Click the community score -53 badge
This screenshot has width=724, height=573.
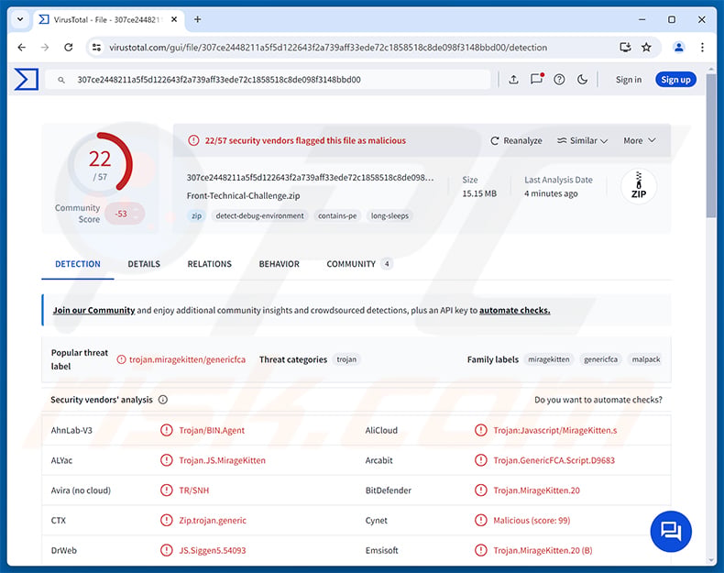click(x=125, y=214)
